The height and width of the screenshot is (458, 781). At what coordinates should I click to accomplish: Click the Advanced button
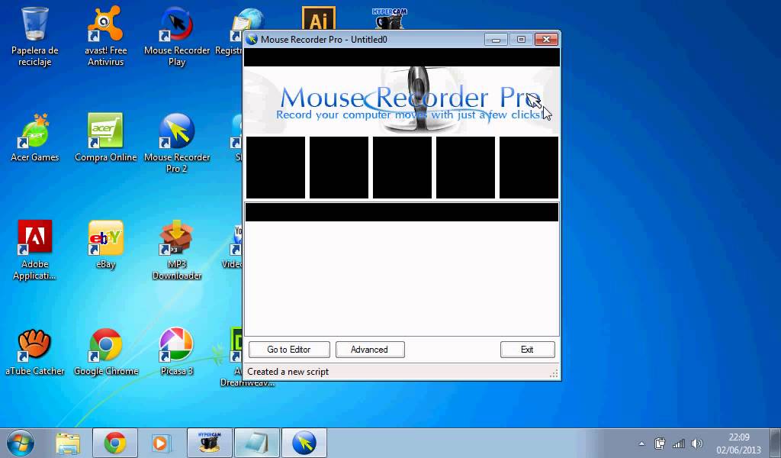[x=370, y=350]
